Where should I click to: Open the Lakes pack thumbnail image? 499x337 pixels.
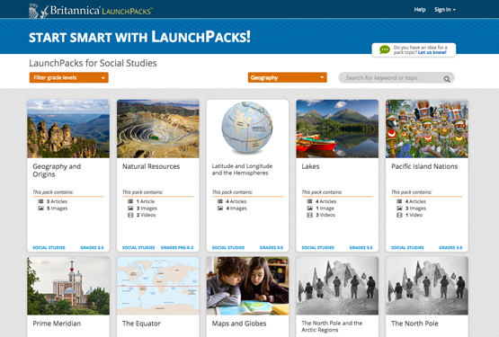click(x=337, y=129)
